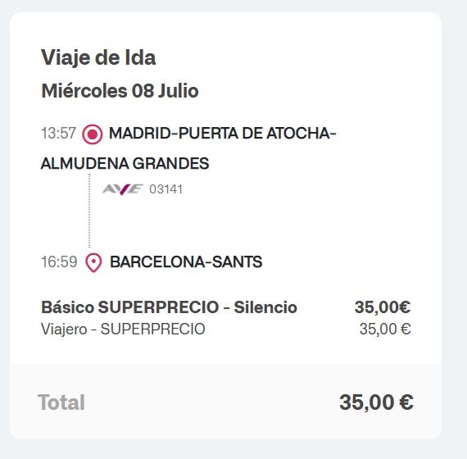This screenshot has width=467, height=459.
Task: Click the 16:59 arrival time
Action: pyautogui.click(x=59, y=262)
